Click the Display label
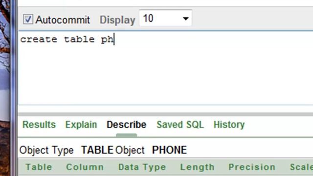This screenshot has height=176, width=313. [x=117, y=20]
